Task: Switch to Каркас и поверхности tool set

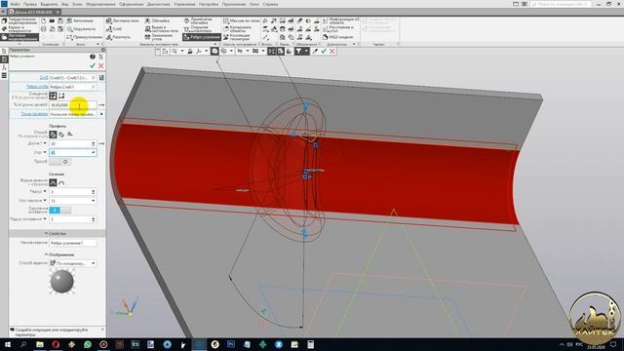Action: coord(19,29)
